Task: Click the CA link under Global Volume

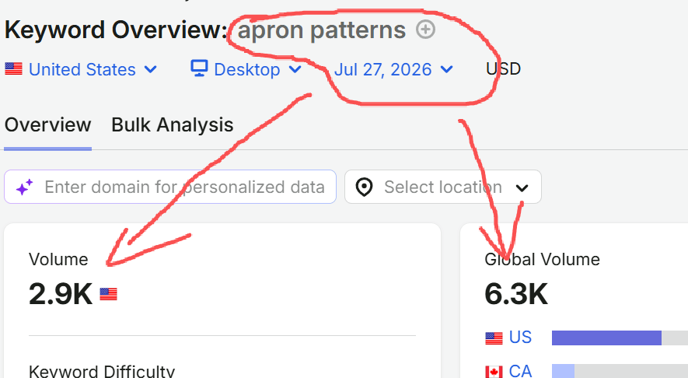Action: click(520, 372)
